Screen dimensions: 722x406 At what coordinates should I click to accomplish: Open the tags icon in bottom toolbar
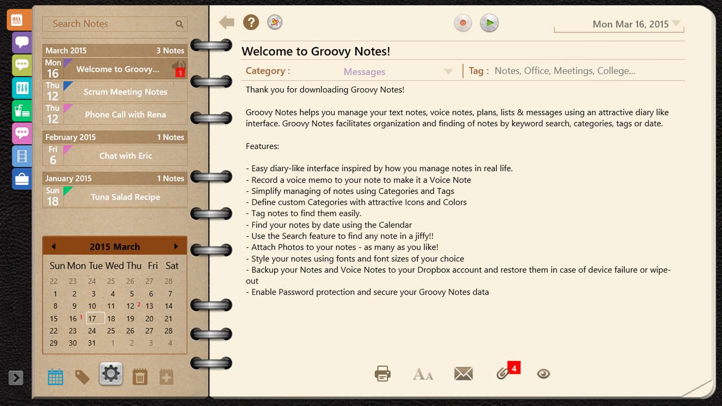[x=82, y=377]
